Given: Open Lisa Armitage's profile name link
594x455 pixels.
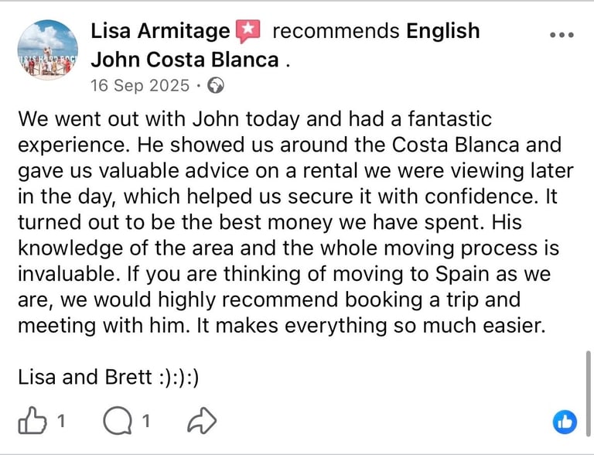Looking at the screenshot, I should click(160, 32).
